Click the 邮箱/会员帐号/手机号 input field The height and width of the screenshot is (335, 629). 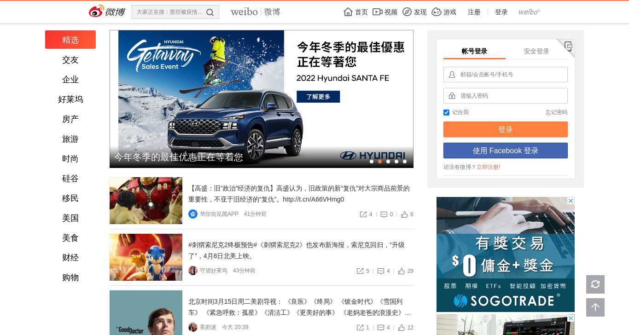point(506,75)
